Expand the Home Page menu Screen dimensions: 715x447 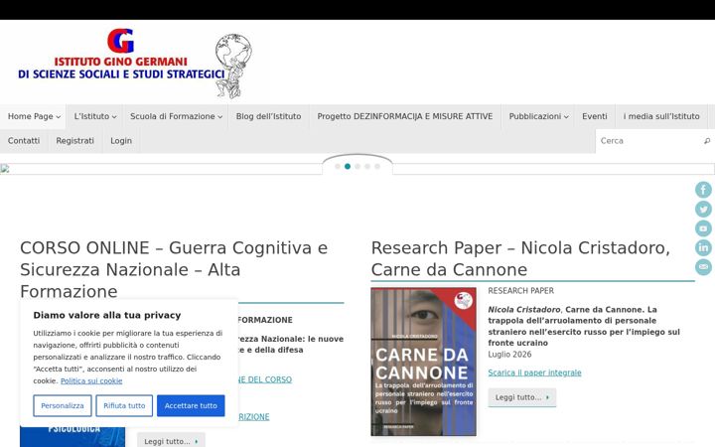click(x=34, y=116)
